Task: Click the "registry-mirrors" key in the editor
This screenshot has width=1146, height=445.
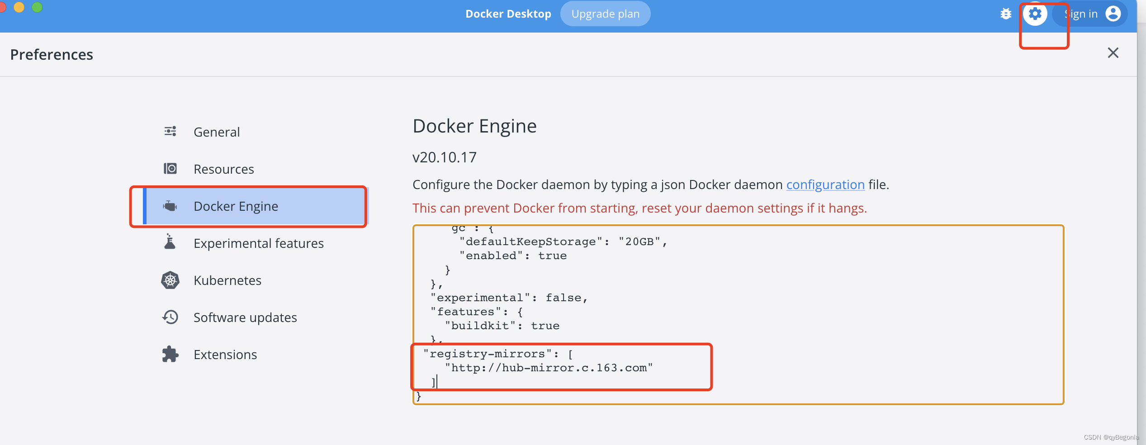Action: point(488,354)
